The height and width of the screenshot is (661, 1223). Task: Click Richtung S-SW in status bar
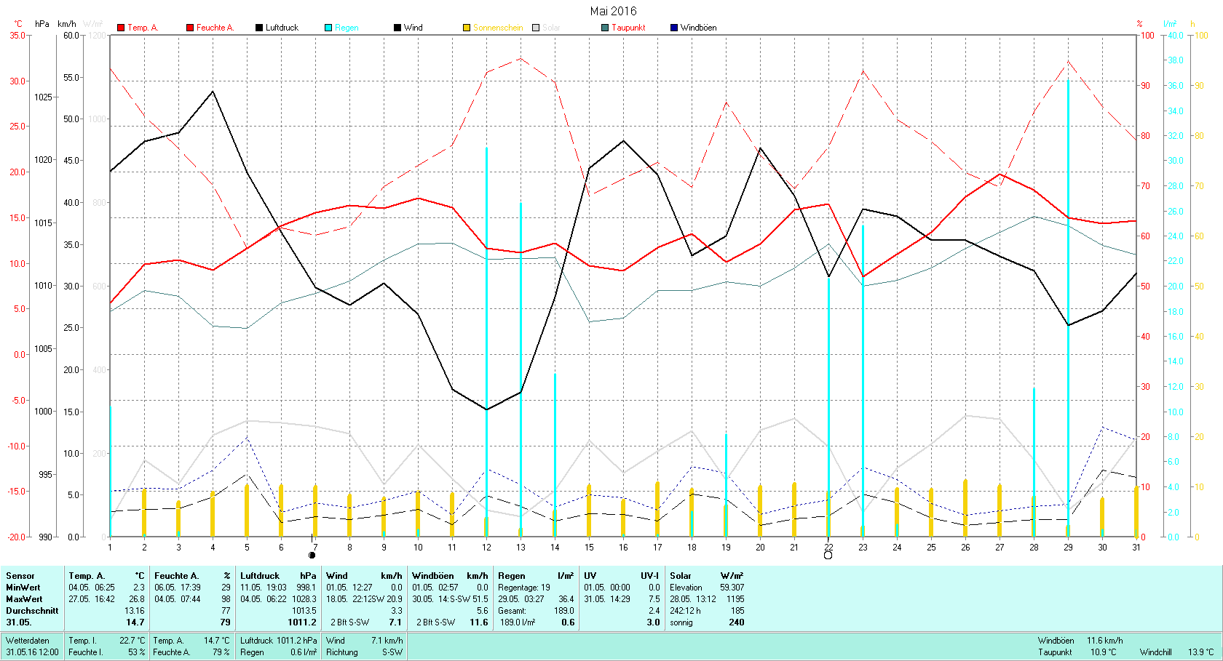point(364,652)
